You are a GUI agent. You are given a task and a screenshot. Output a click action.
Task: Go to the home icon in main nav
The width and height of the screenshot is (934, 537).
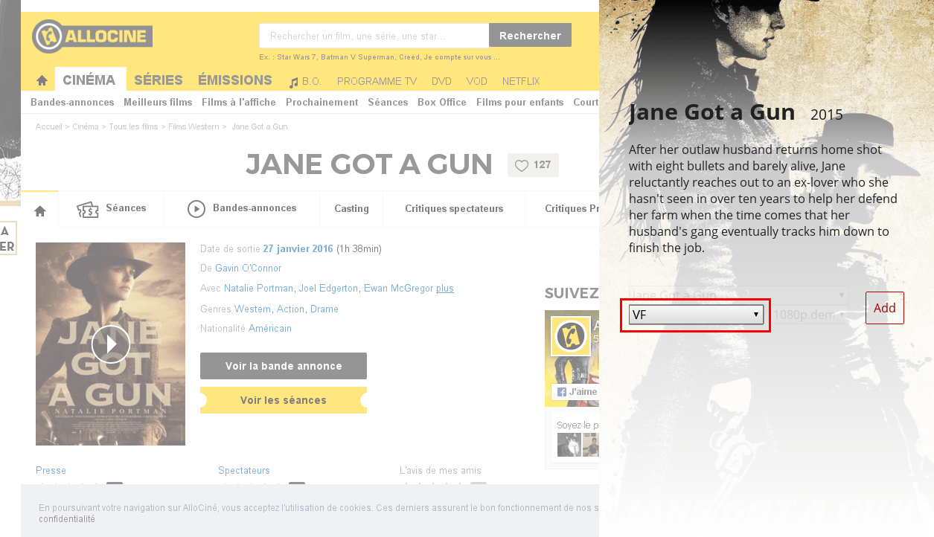[x=42, y=80]
